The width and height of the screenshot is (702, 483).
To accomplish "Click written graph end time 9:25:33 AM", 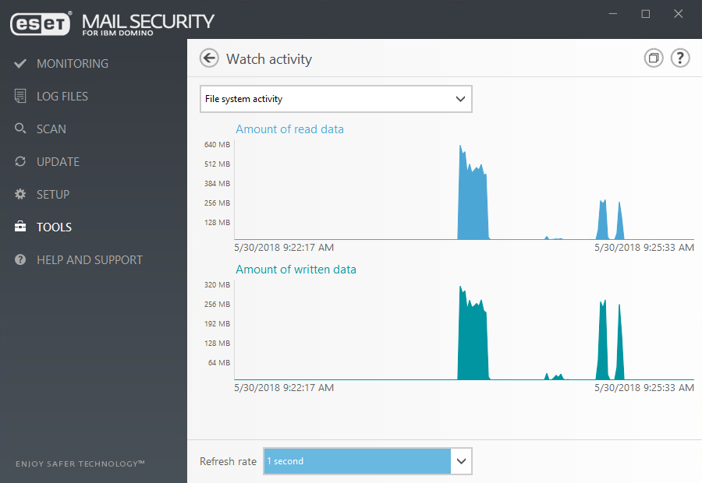I will pyautogui.click(x=644, y=388).
